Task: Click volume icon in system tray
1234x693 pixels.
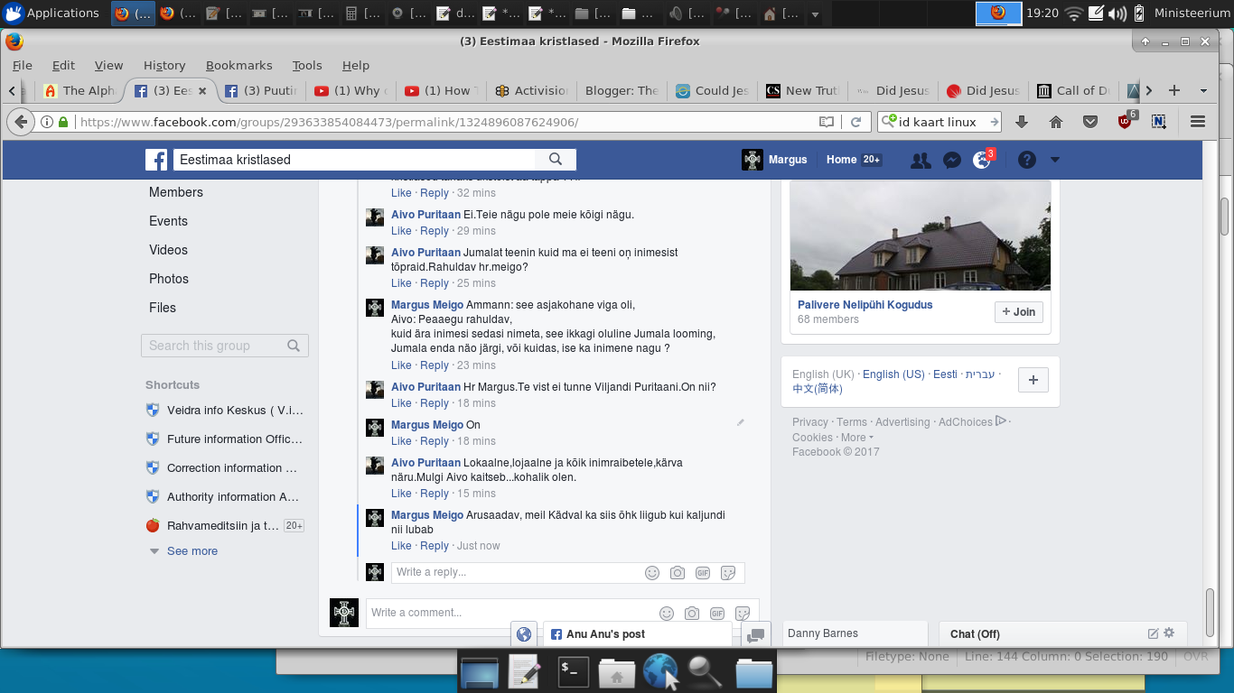Action: coord(1117,14)
